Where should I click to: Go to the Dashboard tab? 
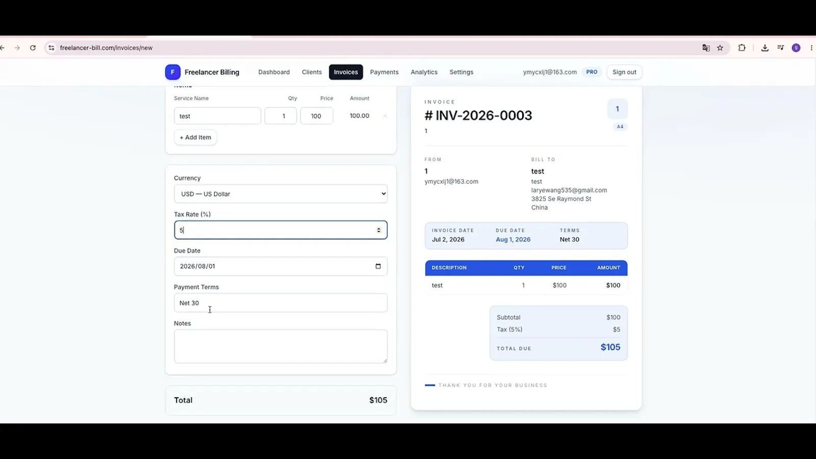coord(274,72)
